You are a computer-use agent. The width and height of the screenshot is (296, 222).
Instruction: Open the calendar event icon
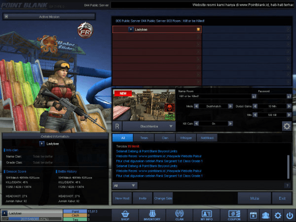tap(253, 216)
